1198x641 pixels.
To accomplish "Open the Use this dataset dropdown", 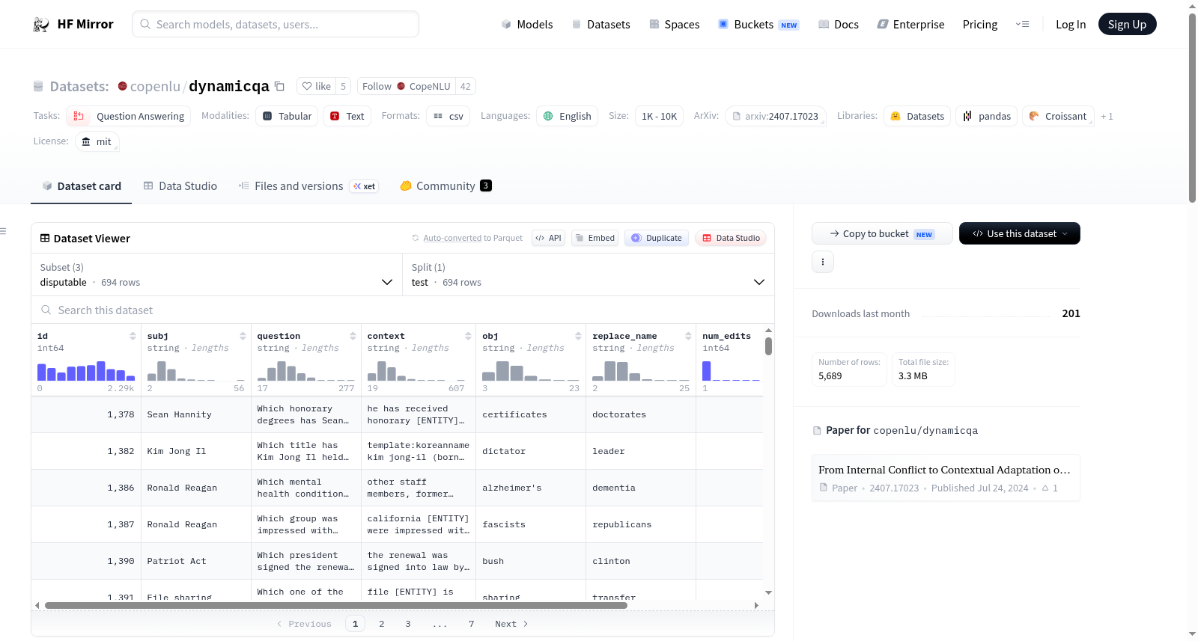I will pyautogui.click(x=1019, y=233).
